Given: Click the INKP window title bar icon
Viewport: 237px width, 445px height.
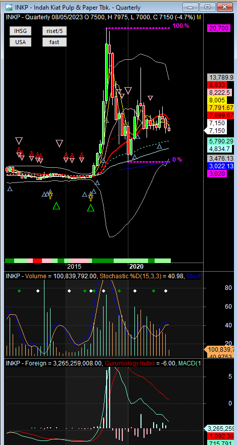Looking at the screenshot, I should pyautogui.click(x=9, y=7).
